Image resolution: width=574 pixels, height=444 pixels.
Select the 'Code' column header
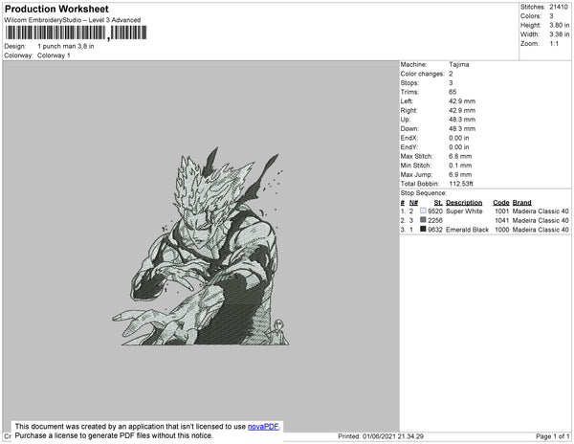(x=500, y=203)
